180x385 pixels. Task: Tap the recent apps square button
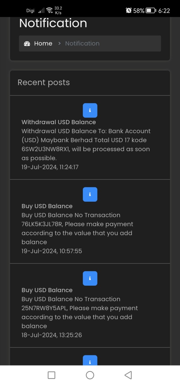click(52, 375)
